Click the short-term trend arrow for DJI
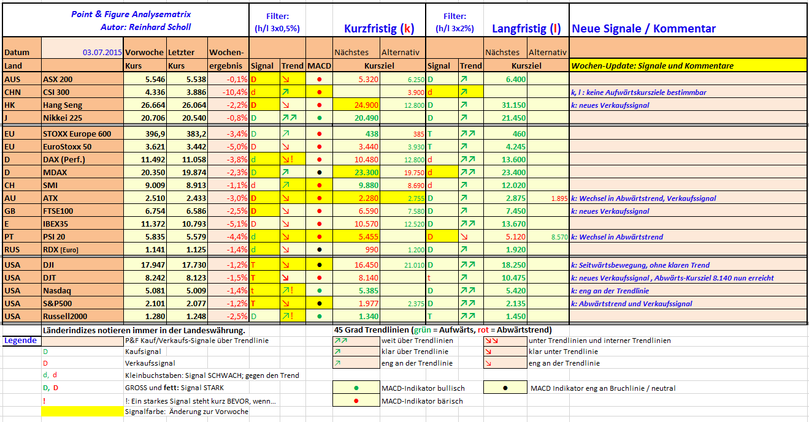This screenshot has height=422, width=809. click(286, 265)
